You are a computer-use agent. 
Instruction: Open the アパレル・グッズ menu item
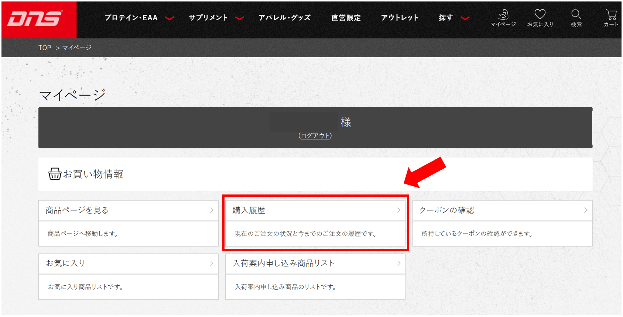285,18
